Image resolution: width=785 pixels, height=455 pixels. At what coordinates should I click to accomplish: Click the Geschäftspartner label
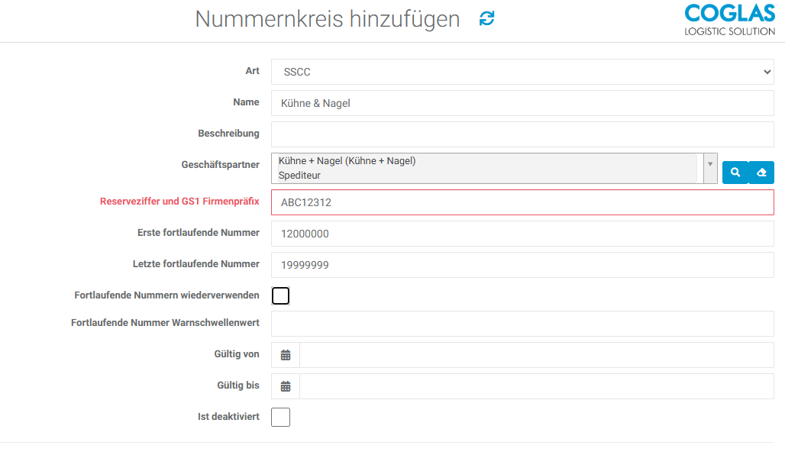tap(220, 165)
